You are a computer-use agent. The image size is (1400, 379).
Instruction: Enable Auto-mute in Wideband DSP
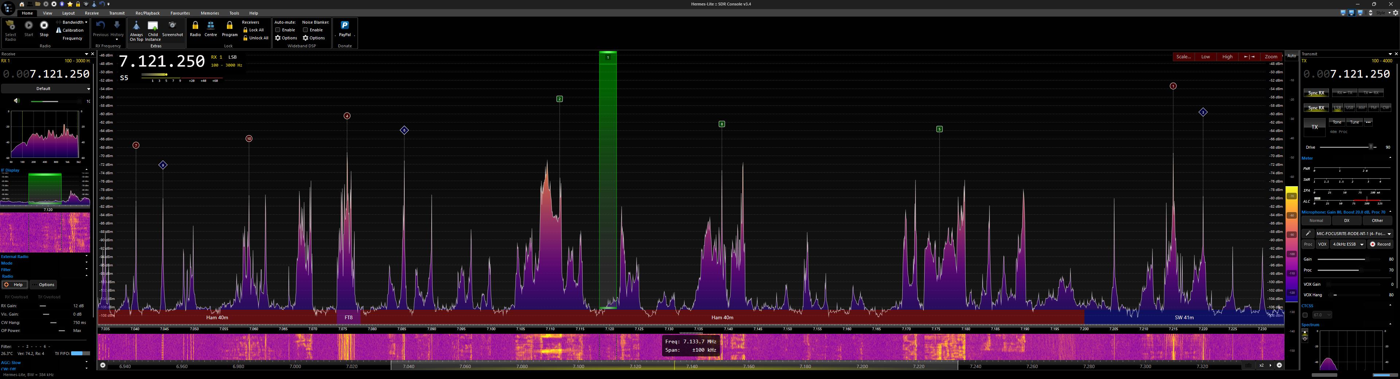[278, 30]
